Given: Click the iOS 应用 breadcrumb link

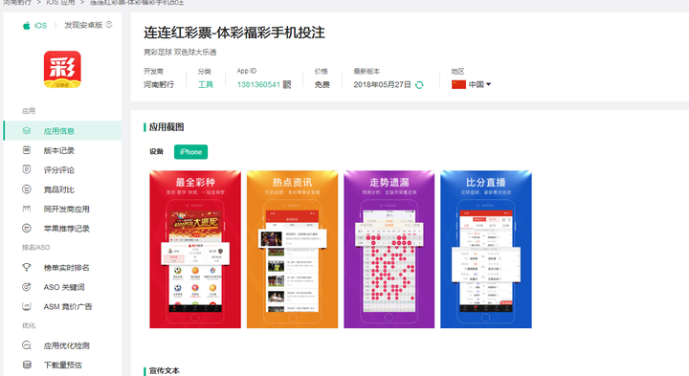Looking at the screenshot, I should 60,3.
